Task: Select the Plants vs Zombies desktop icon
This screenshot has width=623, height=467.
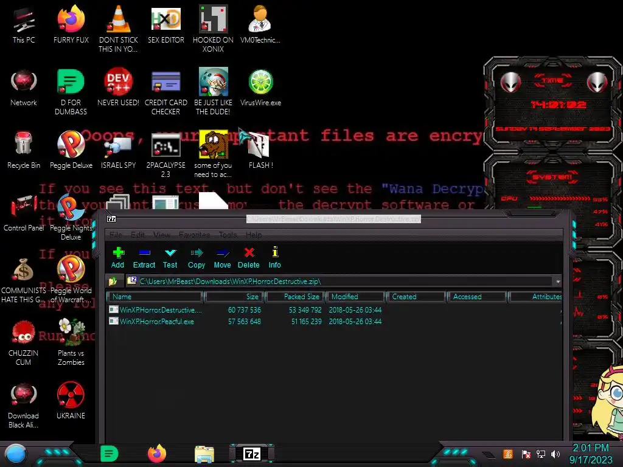Action: click(x=71, y=342)
